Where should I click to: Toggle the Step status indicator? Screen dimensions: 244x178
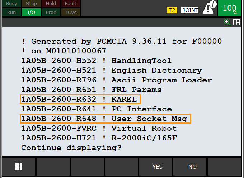(31, 4)
